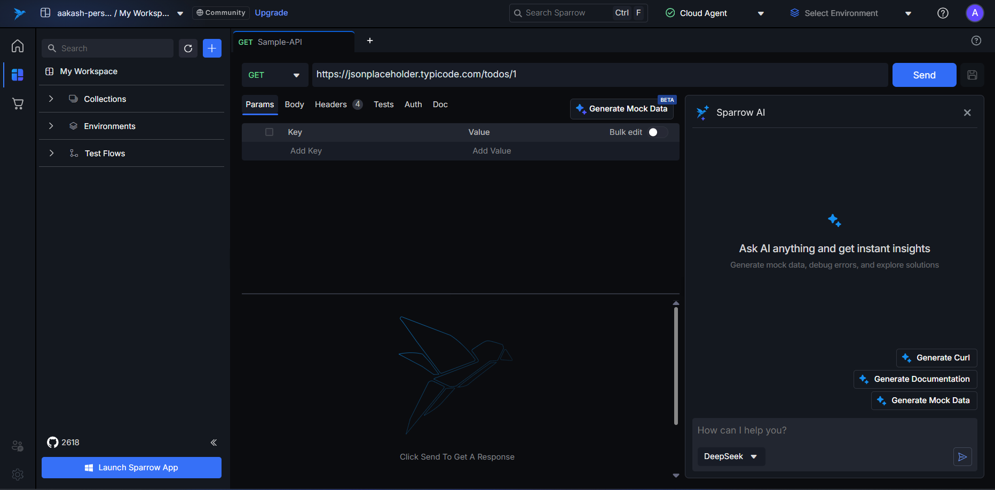Expand the Collections tree section
The width and height of the screenshot is (995, 490).
51,99
